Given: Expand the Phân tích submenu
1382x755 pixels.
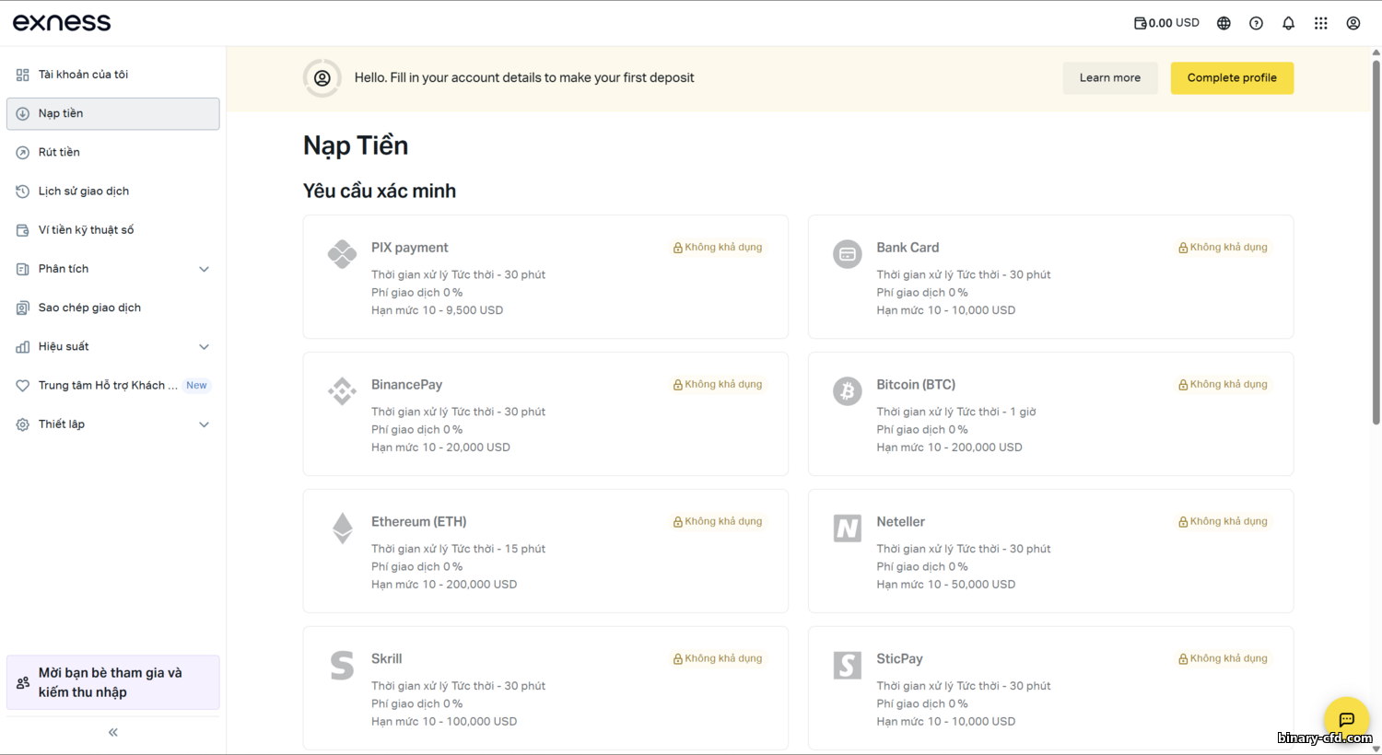Looking at the screenshot, I should click(204, 269).
